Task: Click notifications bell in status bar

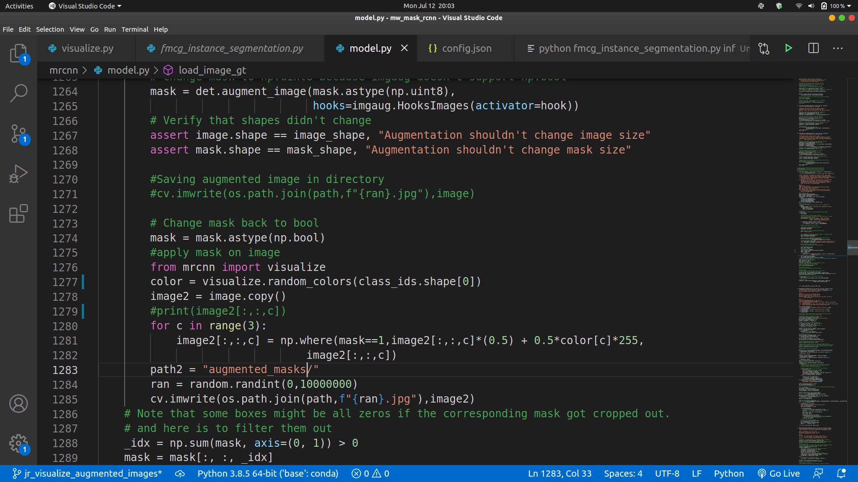Action: click(841, 474)
